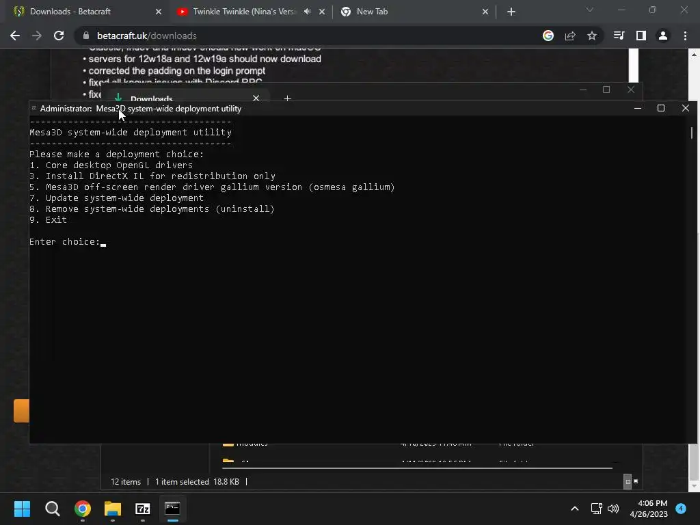Click the File Explorer horizontal scrollbar
Image resolution: width=700 pixels, height=525 pixels.
click(x=418, y=468)
